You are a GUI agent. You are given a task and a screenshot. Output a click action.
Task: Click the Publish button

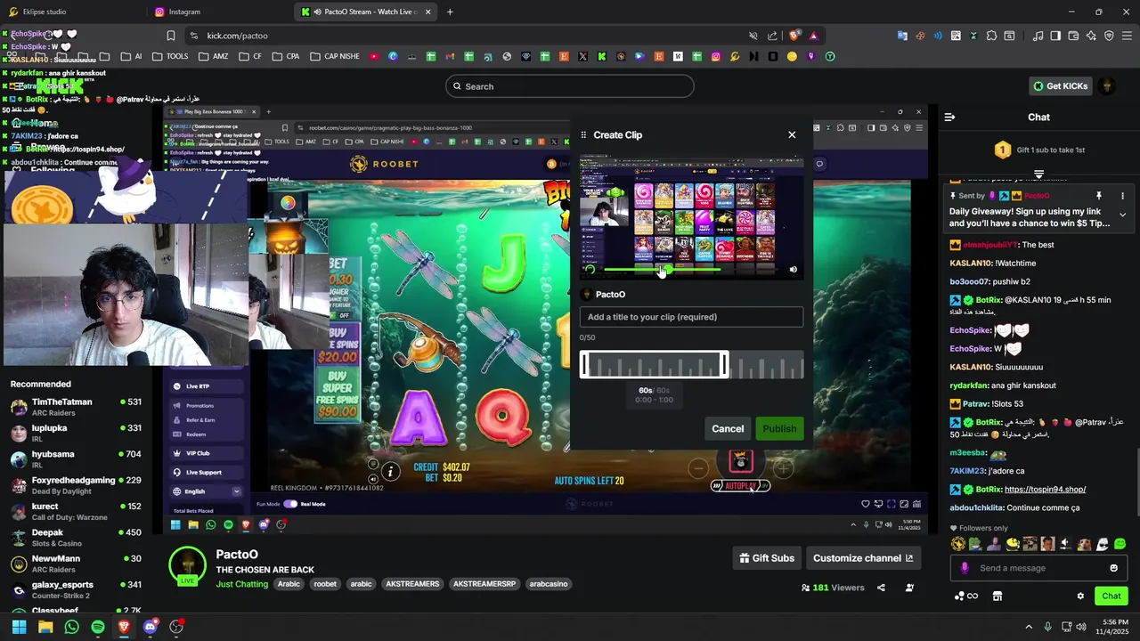click(x=779, y=428)
